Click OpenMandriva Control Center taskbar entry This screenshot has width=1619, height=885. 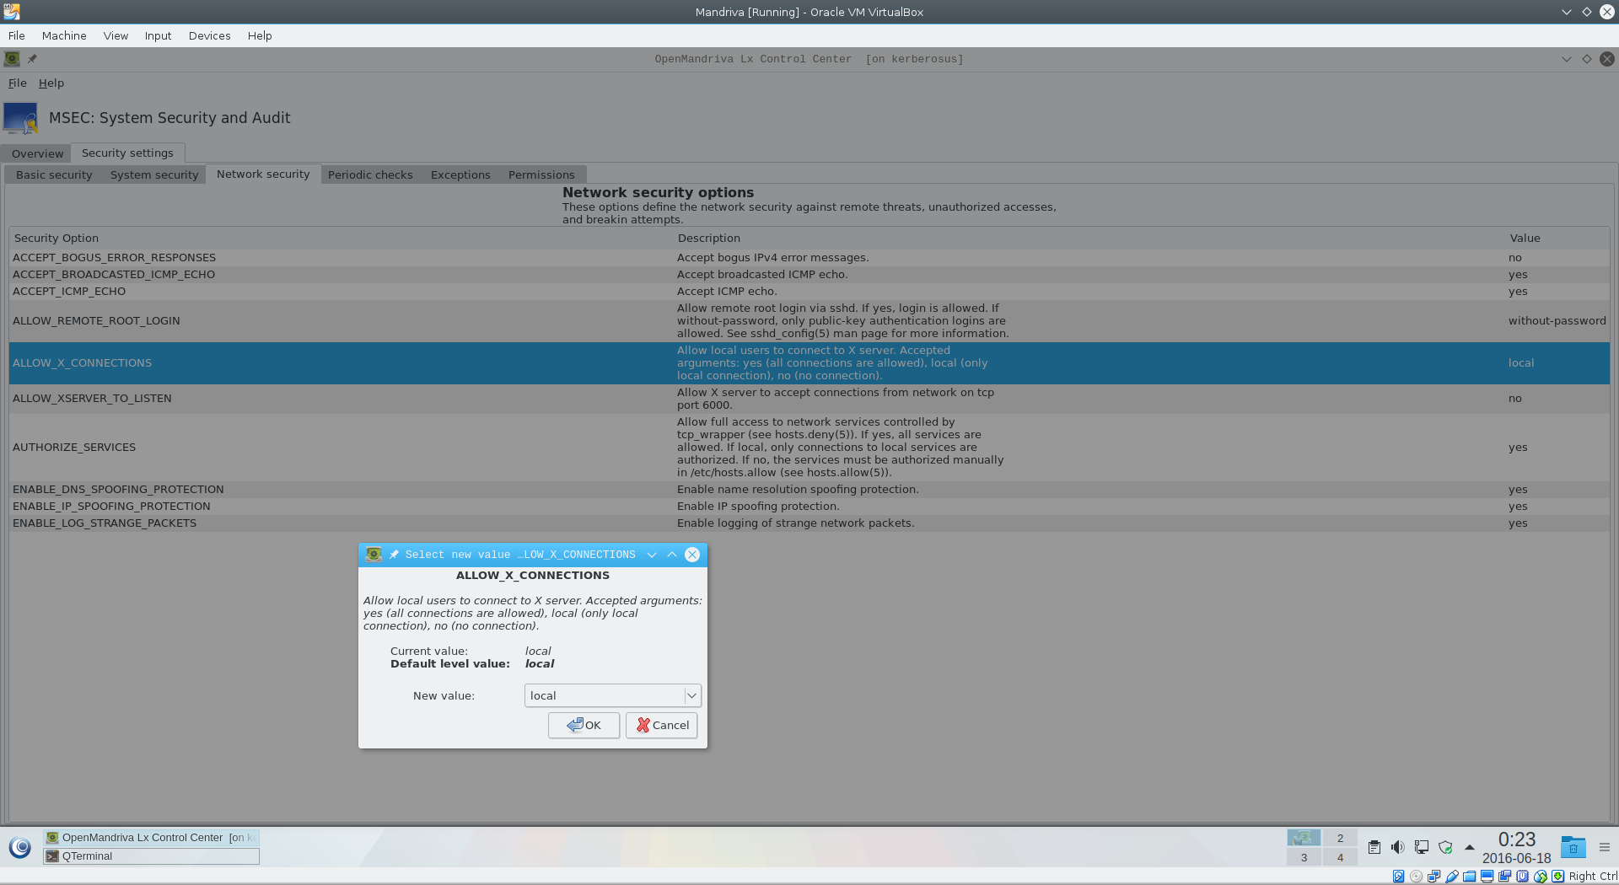coord(151,838)
